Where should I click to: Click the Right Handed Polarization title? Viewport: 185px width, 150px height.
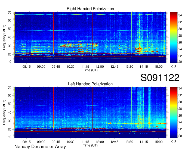click(x=90, y=9)
